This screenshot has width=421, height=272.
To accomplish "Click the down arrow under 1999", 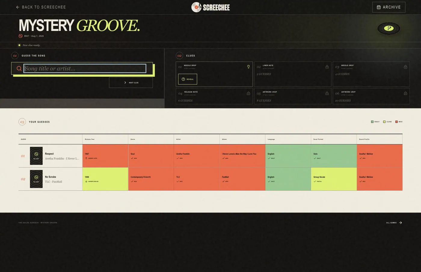I will [x=86, y=181].
